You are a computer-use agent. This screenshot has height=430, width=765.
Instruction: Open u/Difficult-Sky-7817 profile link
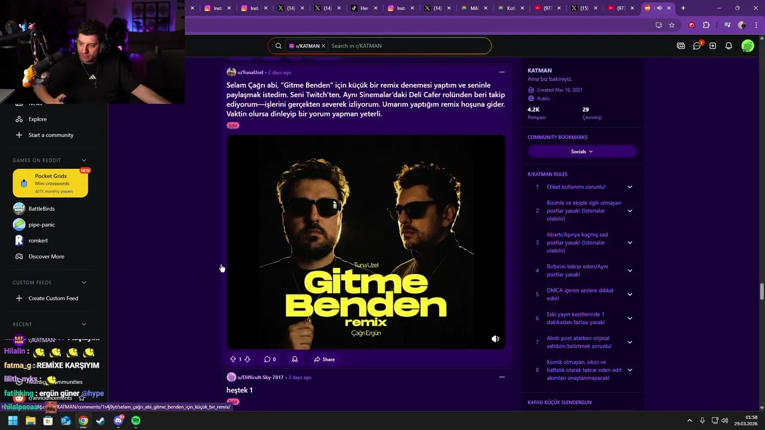pyautogui.click(x=260, y=377)
